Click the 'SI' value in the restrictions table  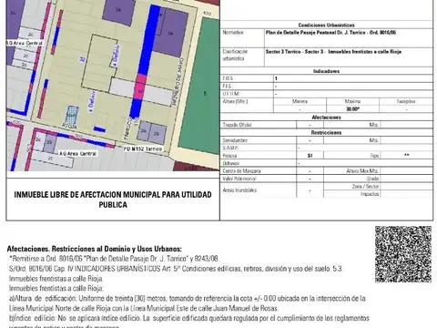point(310,156)
